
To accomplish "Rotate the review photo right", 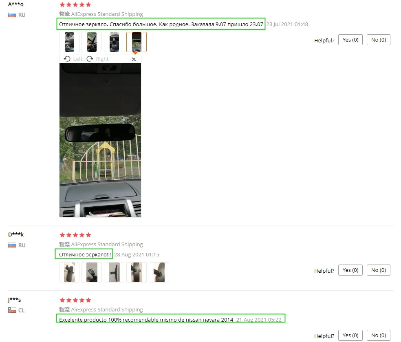I will [x=98, y=59].
